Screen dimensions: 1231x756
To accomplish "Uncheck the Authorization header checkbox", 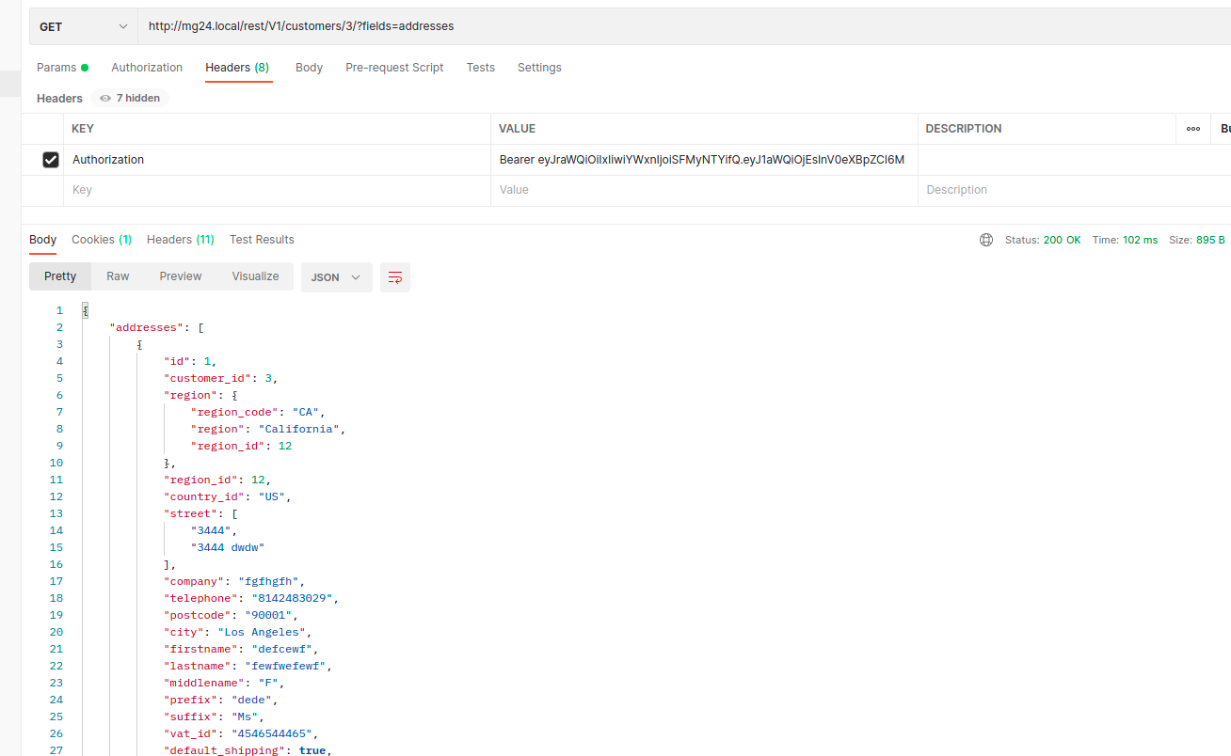I will pos(50,159).
